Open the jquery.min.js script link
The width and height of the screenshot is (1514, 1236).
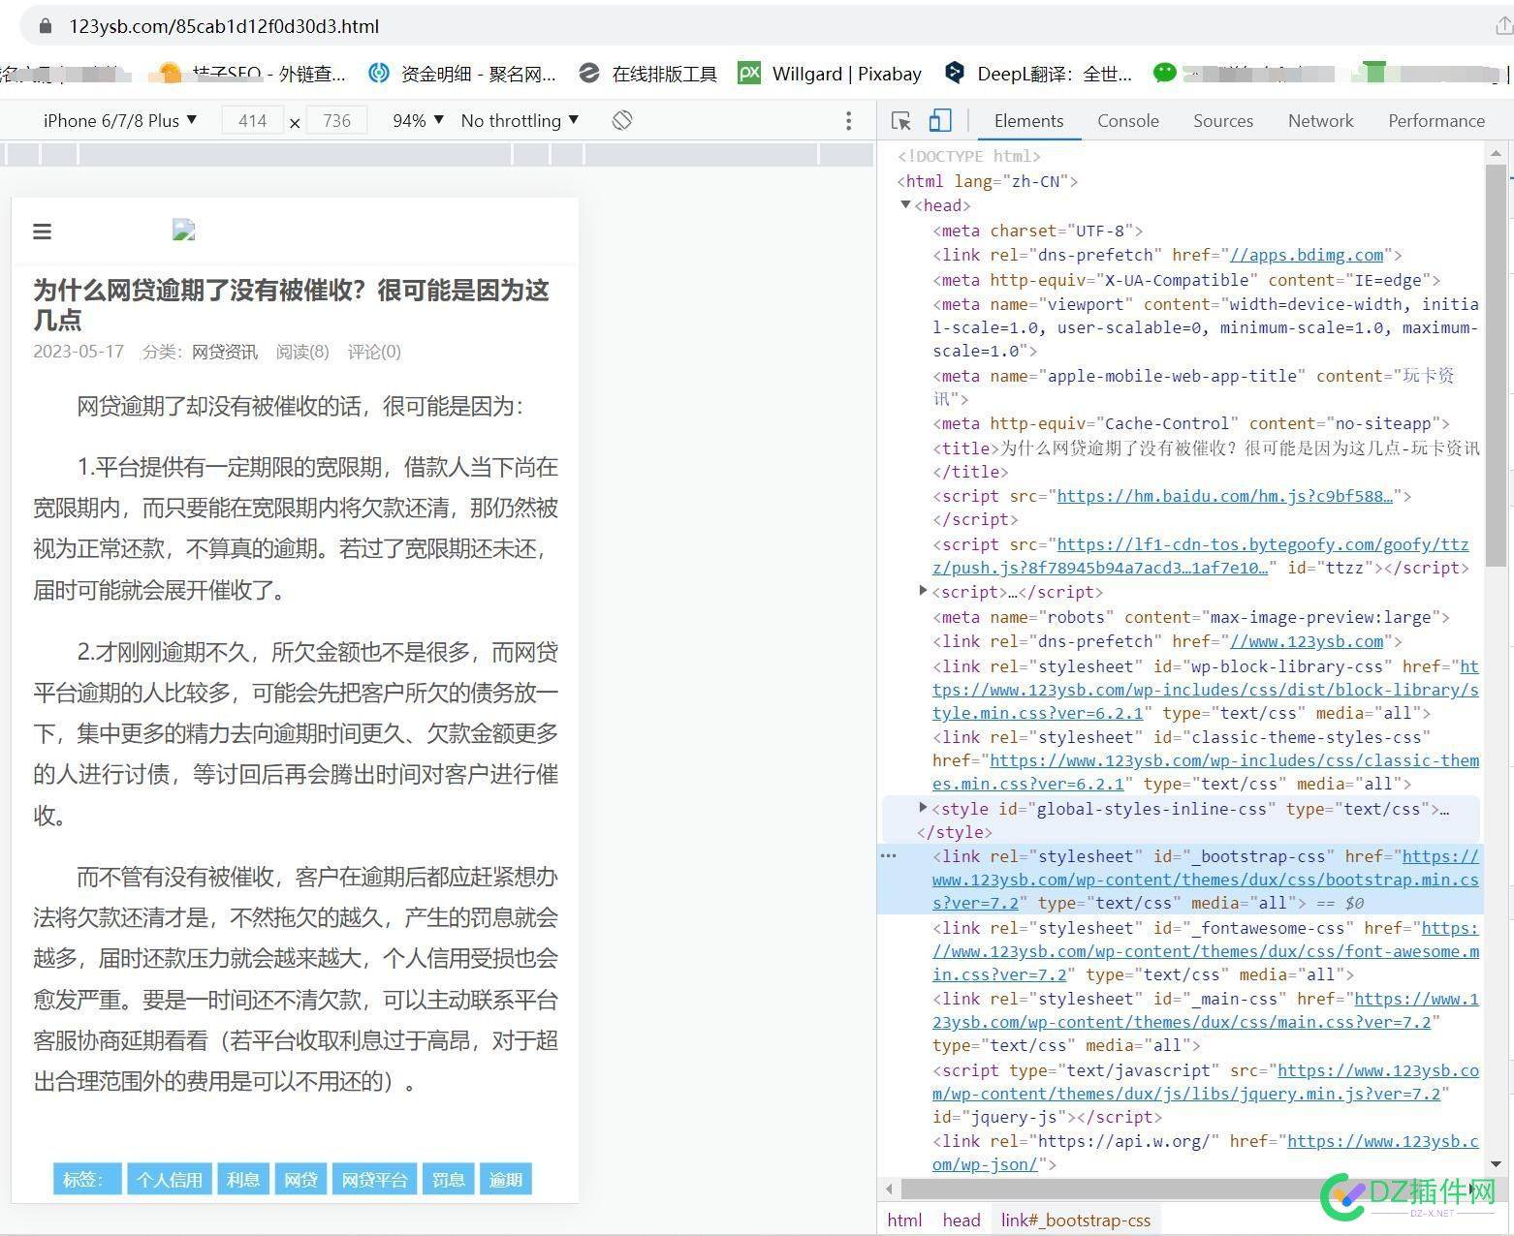point(1205,1082)
